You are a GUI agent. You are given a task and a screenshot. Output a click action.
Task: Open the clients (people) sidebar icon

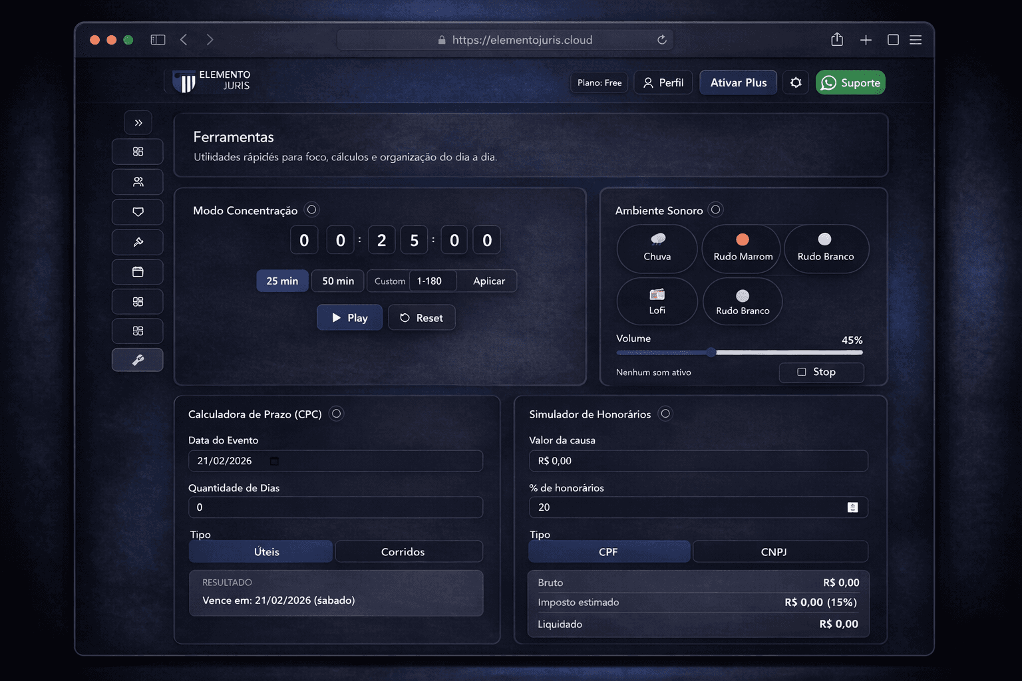click(138, 182)
